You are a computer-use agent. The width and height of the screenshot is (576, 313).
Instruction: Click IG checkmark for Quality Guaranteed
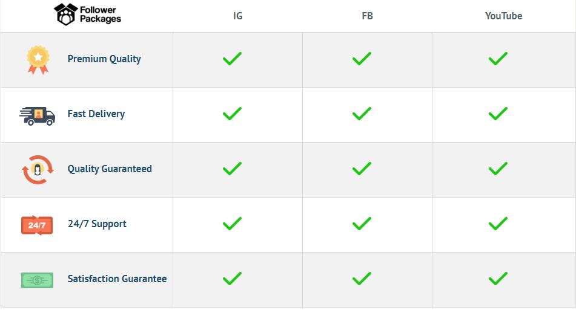pyautogui.click(x=232, y=169)
